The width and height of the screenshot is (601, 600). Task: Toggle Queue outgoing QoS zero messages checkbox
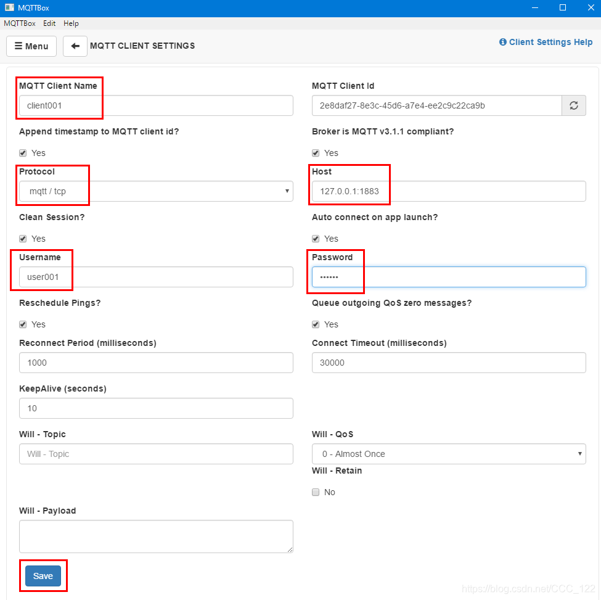pos(316,324)
